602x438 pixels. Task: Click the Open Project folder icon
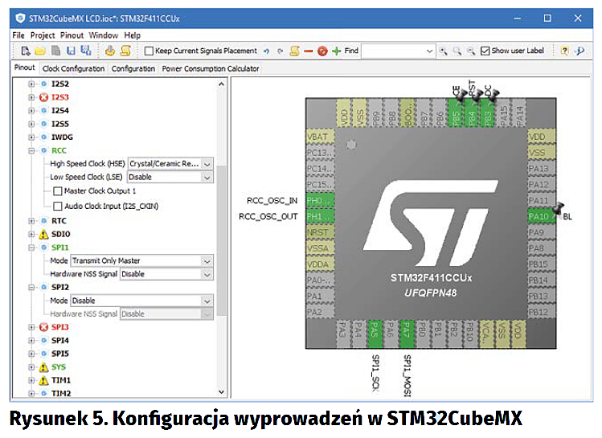(x=39, y=51)
